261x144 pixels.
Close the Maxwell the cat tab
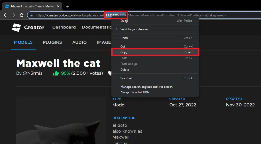click(58, 6)
